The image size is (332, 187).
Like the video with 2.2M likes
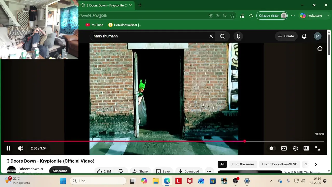104,171
